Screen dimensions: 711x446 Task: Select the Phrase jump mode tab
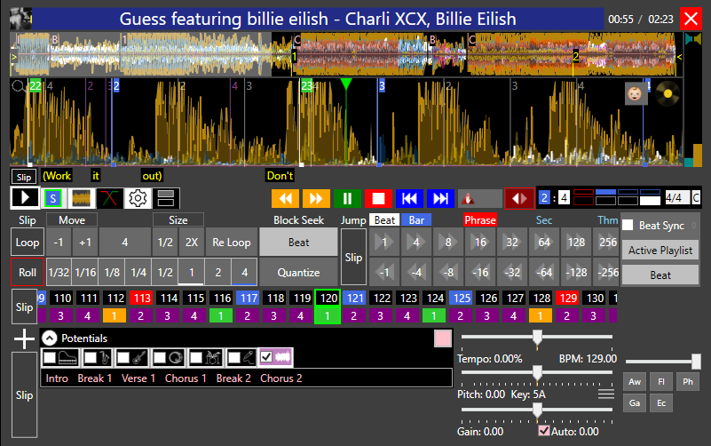pyautogui.click(x=479, y=220)
